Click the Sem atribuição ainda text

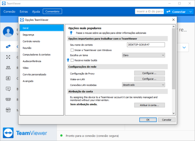(84, 104)
